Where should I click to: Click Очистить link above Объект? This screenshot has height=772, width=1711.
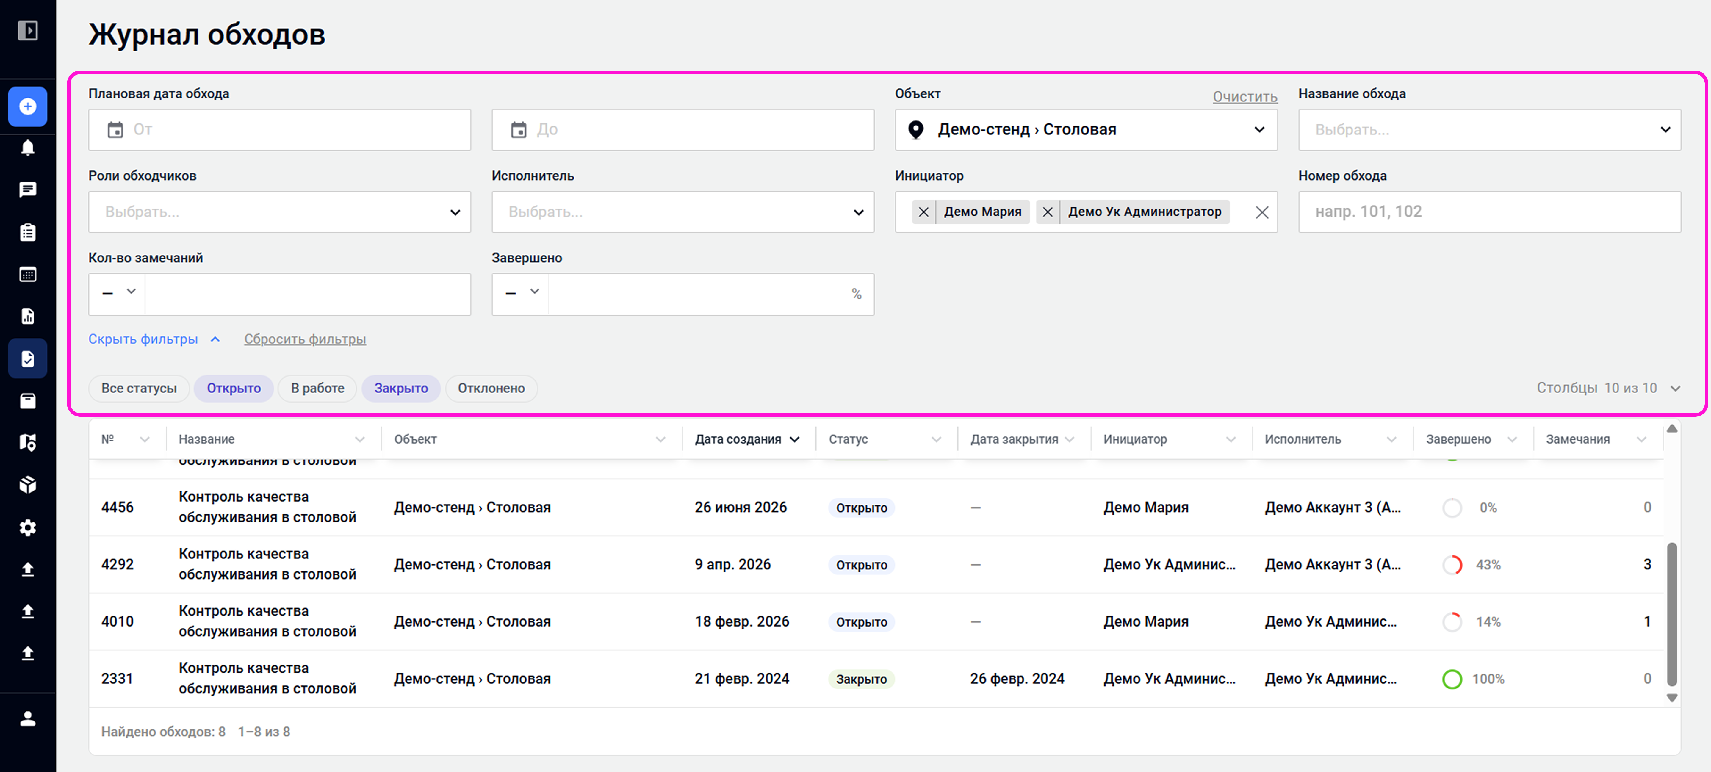pos(1245,97)
